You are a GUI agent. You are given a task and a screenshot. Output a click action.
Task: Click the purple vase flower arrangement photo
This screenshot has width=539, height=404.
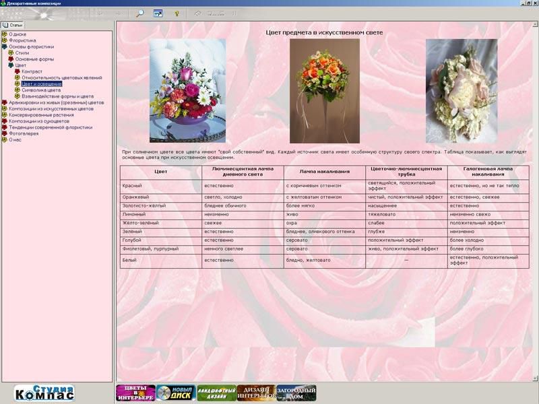pos(183,90)
